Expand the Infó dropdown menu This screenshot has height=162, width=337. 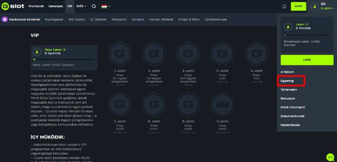click(81, 6)
